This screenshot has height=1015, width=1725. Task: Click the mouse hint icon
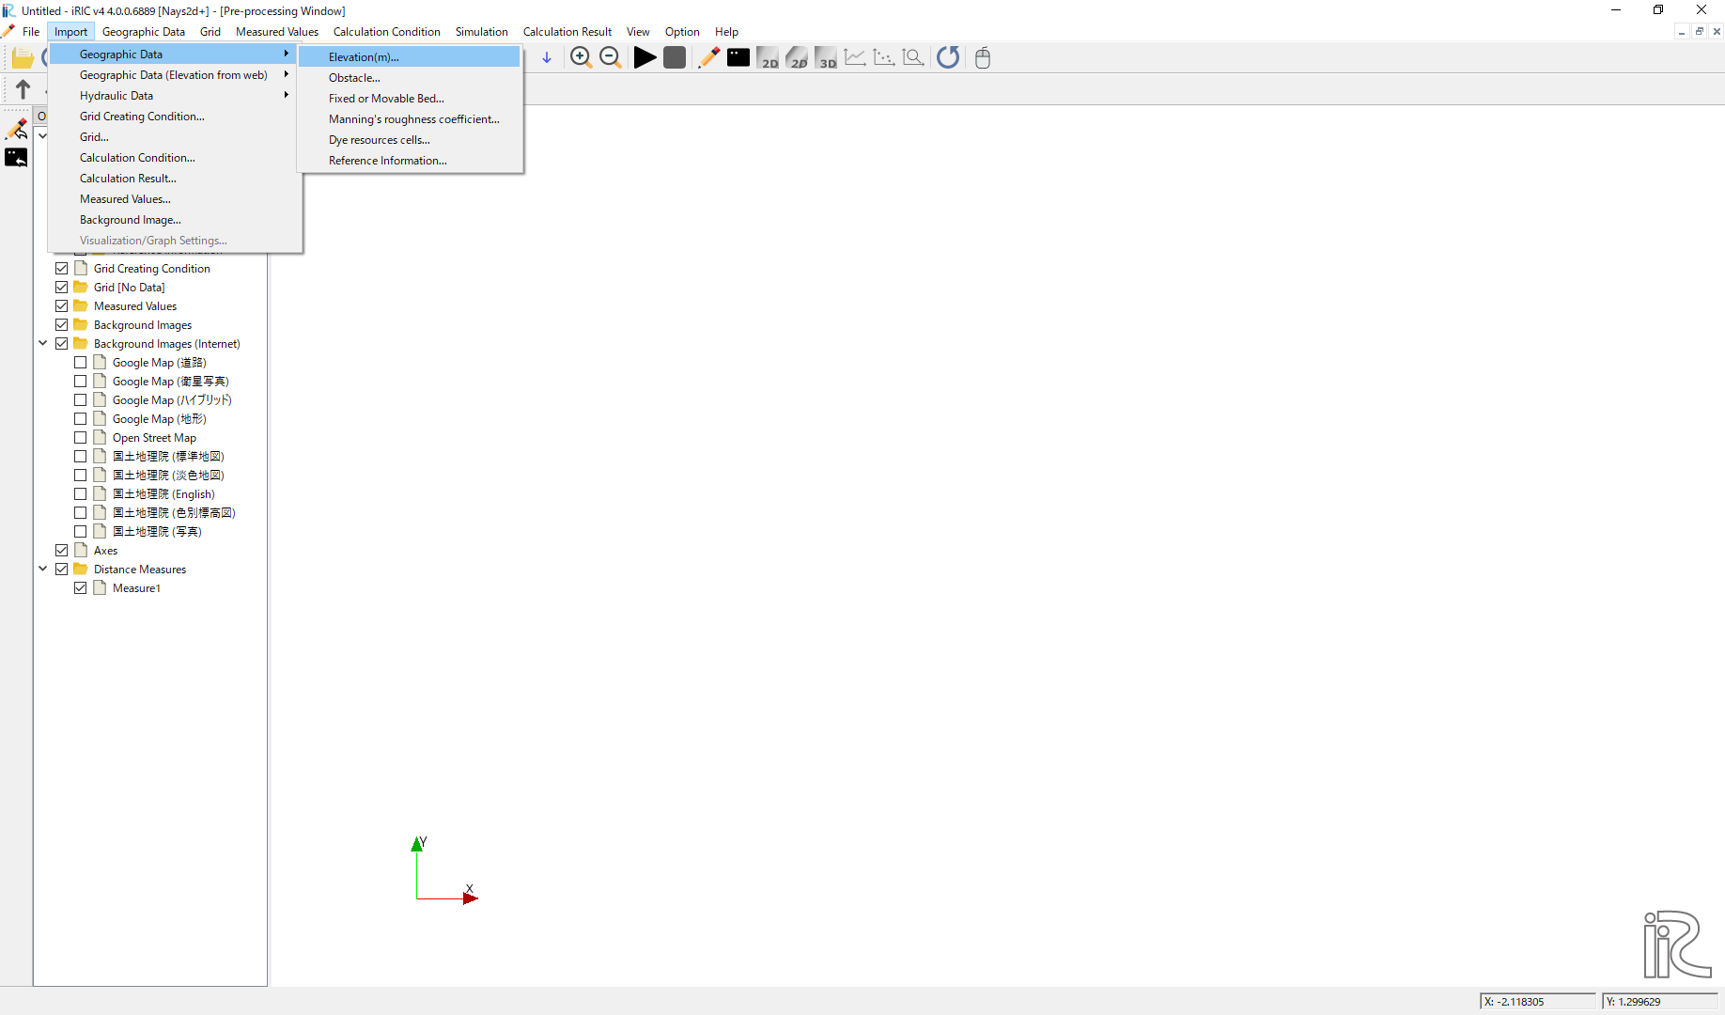[x=983, y=57]
